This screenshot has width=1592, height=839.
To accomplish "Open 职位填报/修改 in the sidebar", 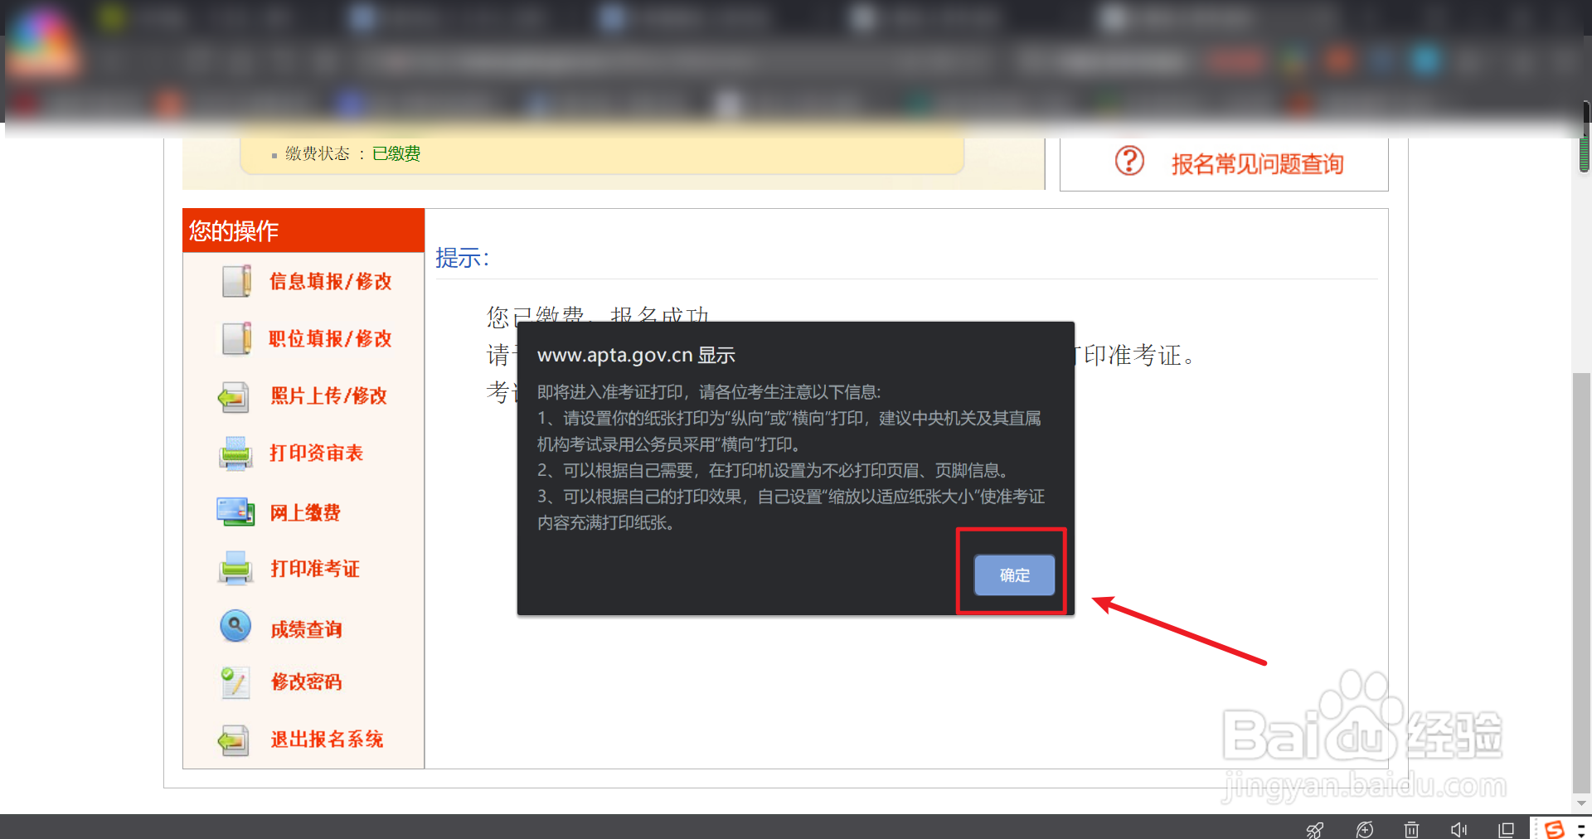I will 330,339.
